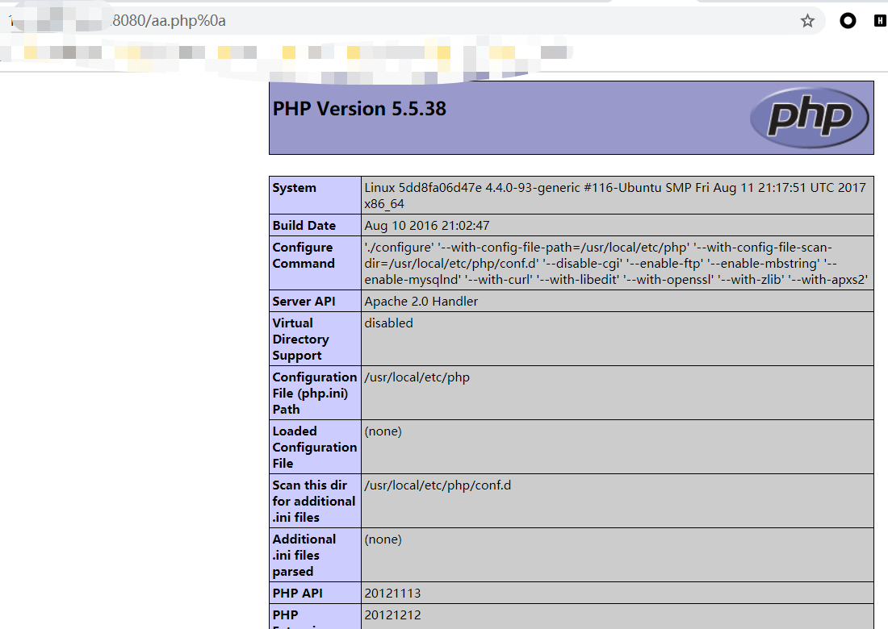Click 'Scan this dir for additional .ini files'

click(314, 501)
